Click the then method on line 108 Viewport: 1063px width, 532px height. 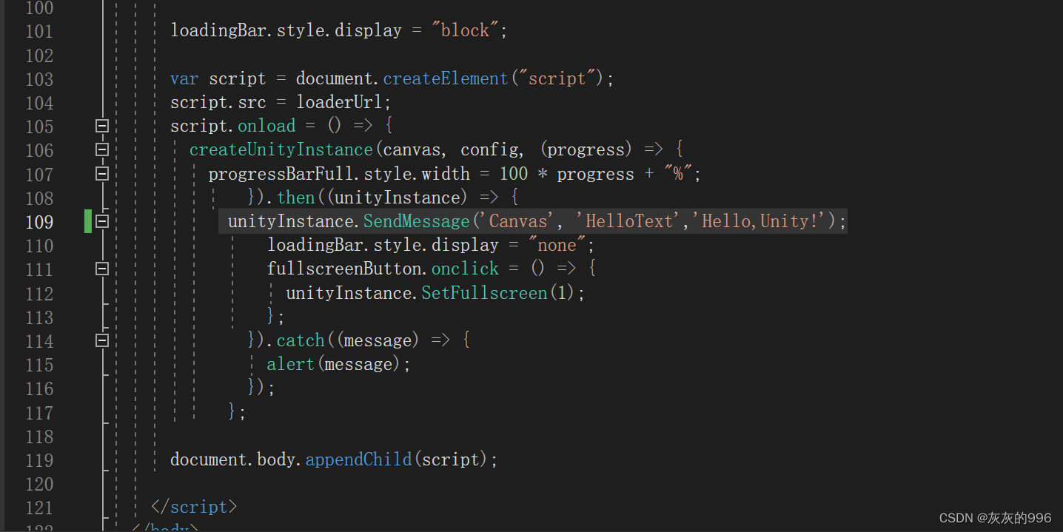[x=296, y=198]
